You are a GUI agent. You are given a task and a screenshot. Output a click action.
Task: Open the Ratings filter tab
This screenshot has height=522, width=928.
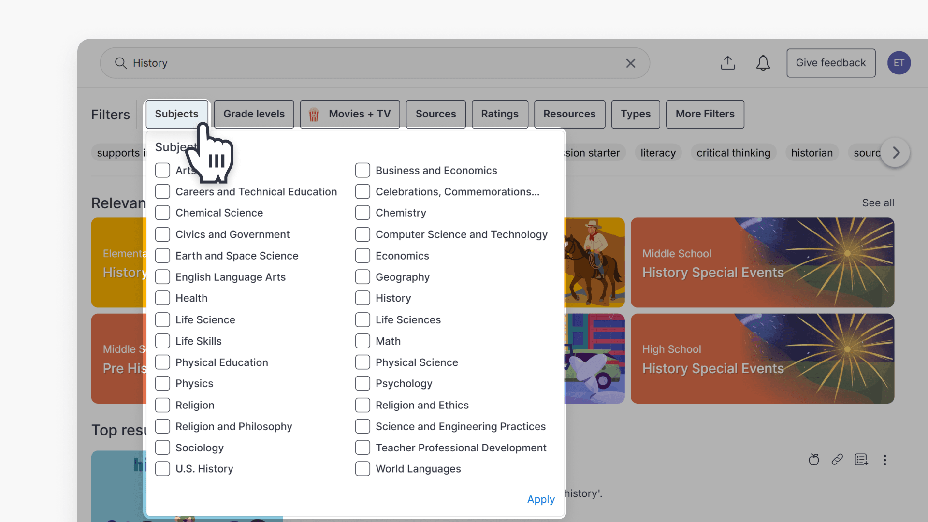[499, 114]
